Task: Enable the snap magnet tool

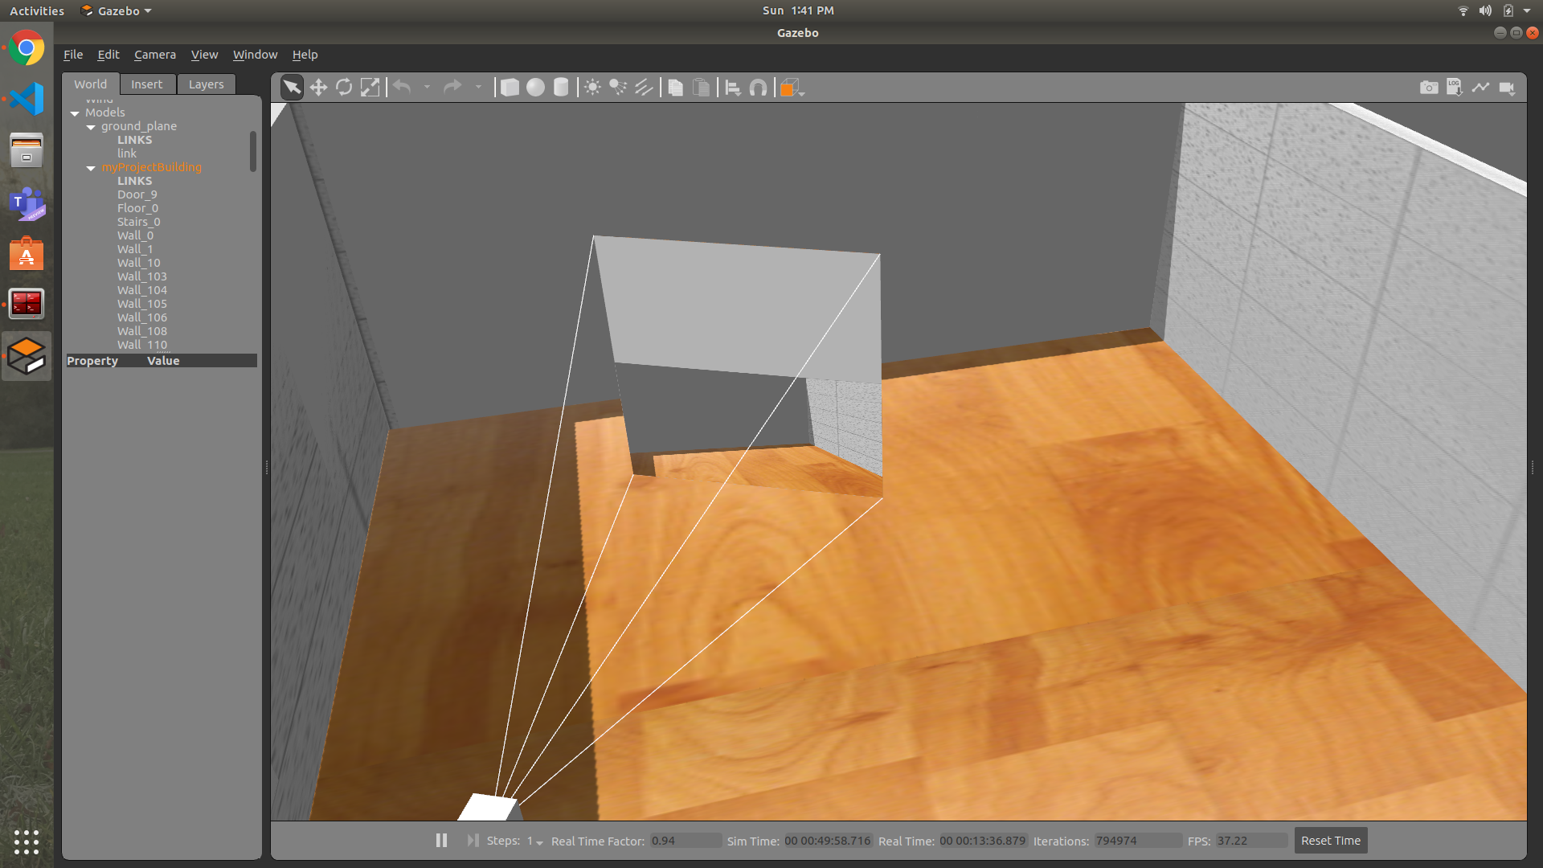Action: [x=758, y=88]
